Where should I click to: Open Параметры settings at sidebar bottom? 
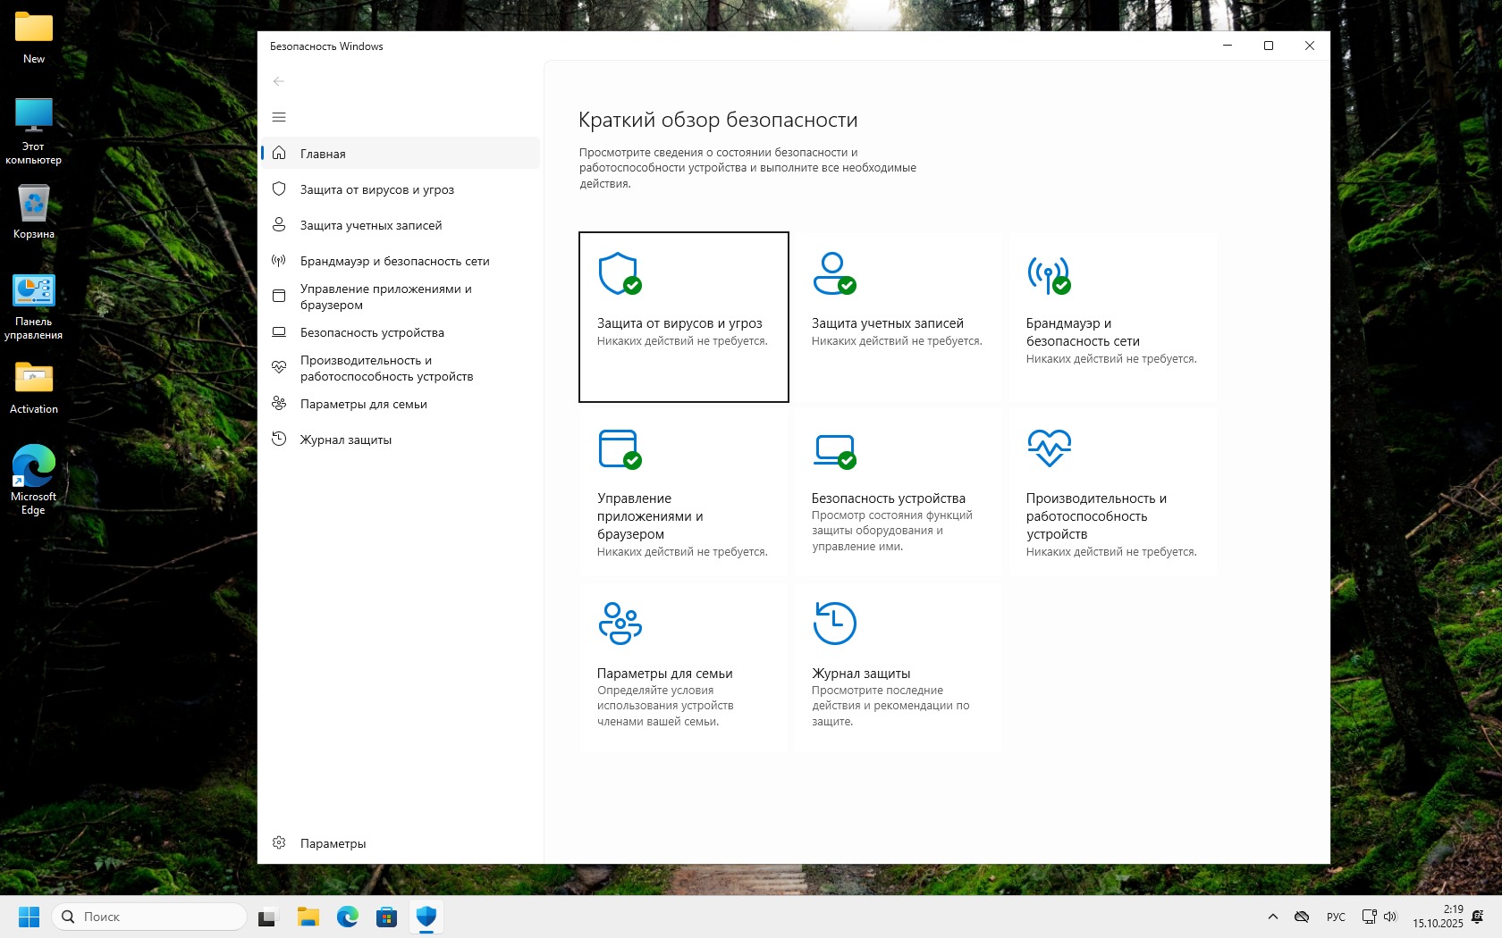[x=333, y=843]
